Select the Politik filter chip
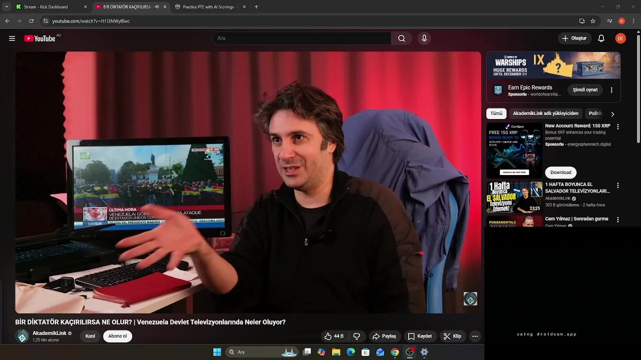 click(595, 113)
